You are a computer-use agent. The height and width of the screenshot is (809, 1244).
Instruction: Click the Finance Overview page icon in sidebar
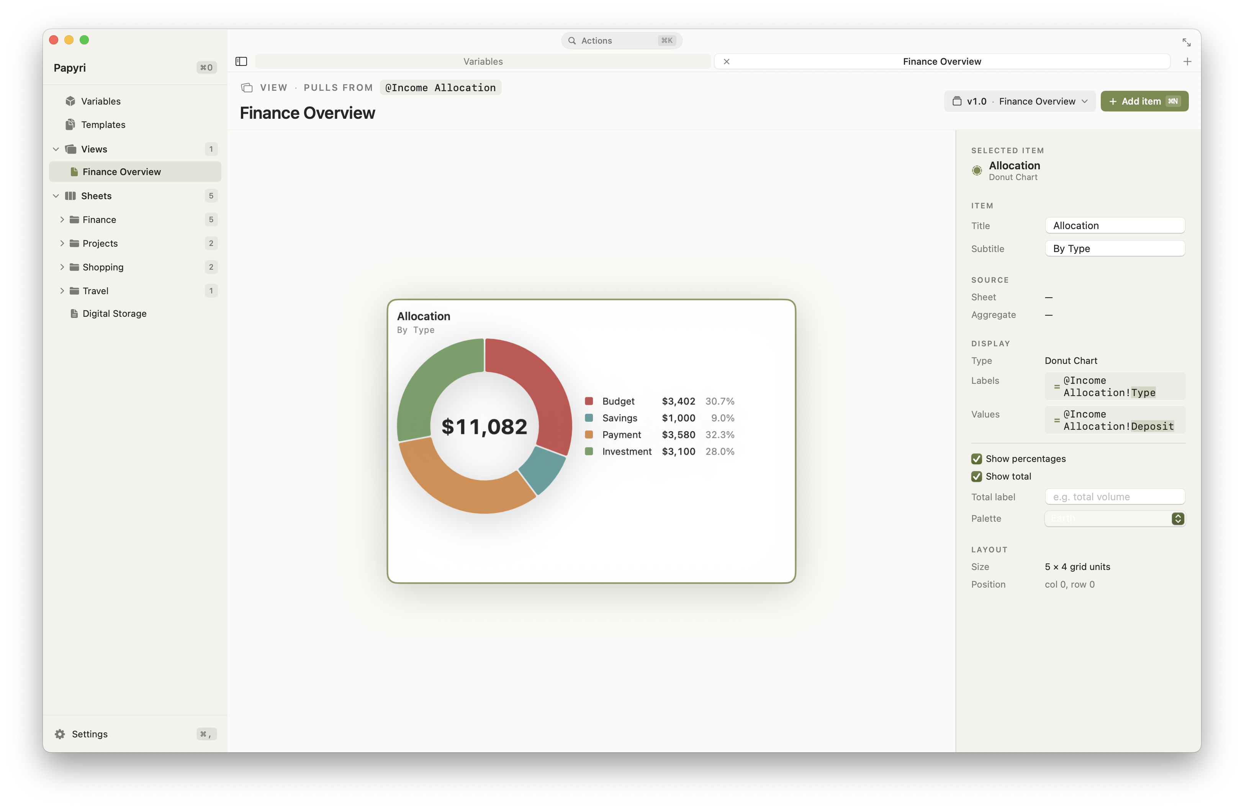point(74,172)
